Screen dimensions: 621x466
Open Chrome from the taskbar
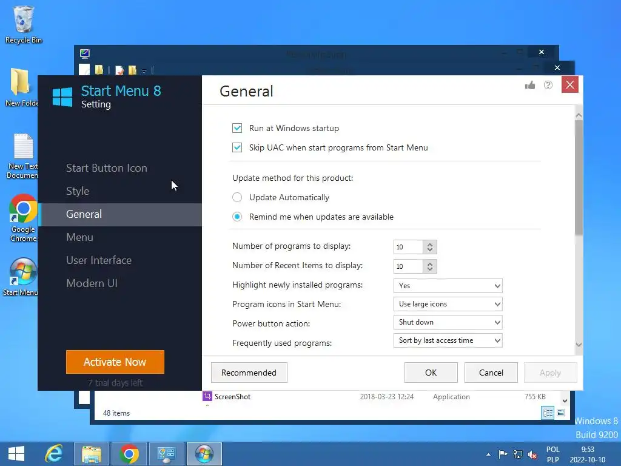(129, 454)
